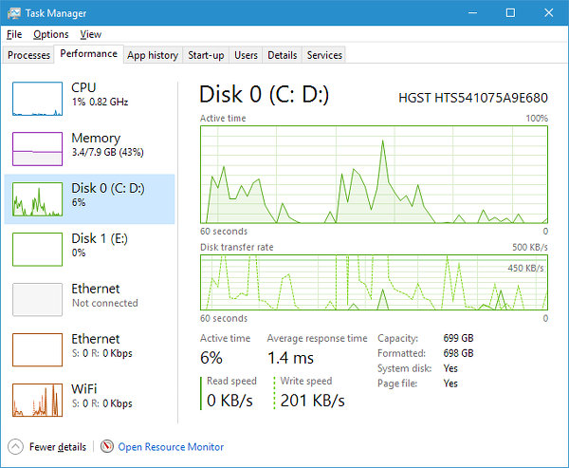Switch to the Services tab
Image resolution: width=569 pixels, height=468 pixels.
click(x=324, y=55)
